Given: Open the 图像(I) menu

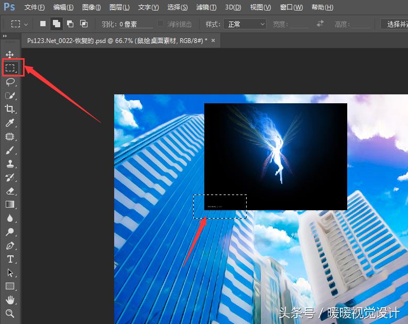Looking at the screenshot, I should pyautogui.click(x=91, y=7).
